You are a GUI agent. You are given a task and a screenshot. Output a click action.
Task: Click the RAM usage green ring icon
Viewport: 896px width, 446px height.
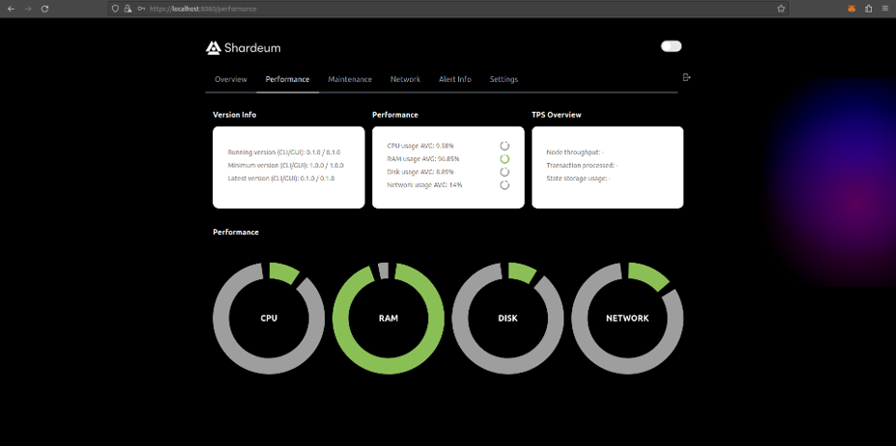click(x=505, y=158)
